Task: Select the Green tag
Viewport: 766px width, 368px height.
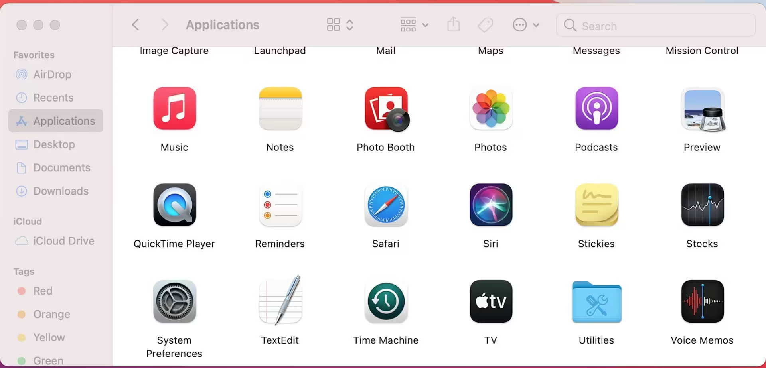Action: coord(56,360)
